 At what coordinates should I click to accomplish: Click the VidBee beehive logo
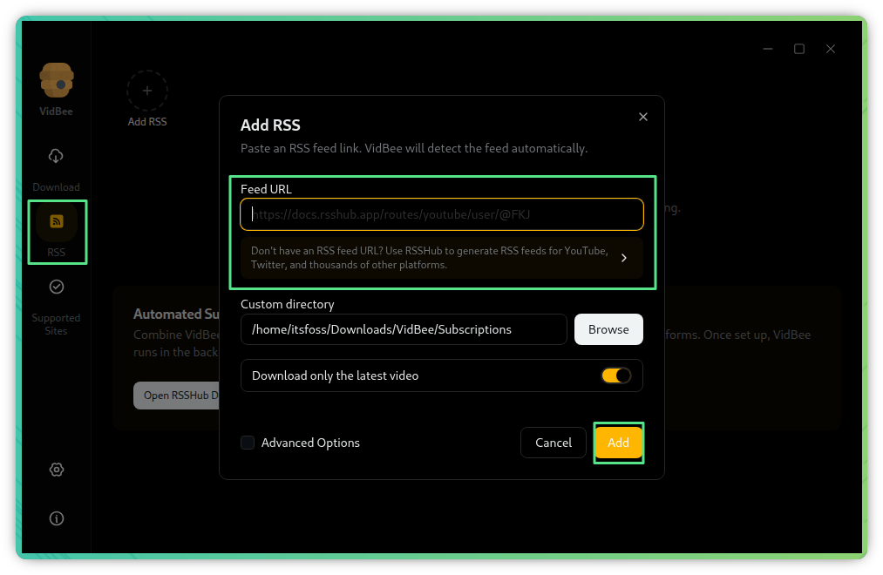pyautogui.click(x=57, y=82)
